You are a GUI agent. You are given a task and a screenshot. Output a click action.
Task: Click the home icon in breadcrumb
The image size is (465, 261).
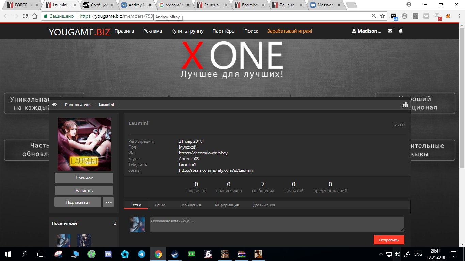54,105
